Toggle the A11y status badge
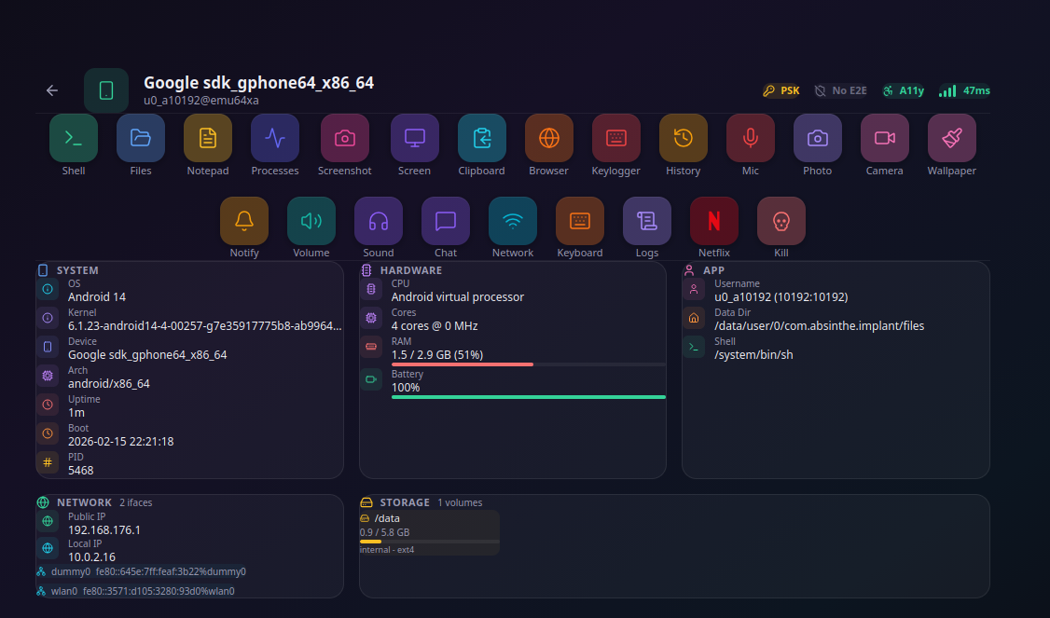Image resolution: width=1050 pixels, height=618 pixels. pos(904,90)
